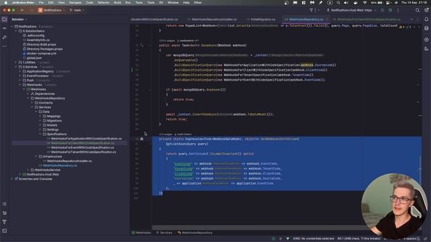This screenshot has width=431, height=242.
Task: Click macOS Spotlight search icon in menu bar
Action: click(338, 3)
